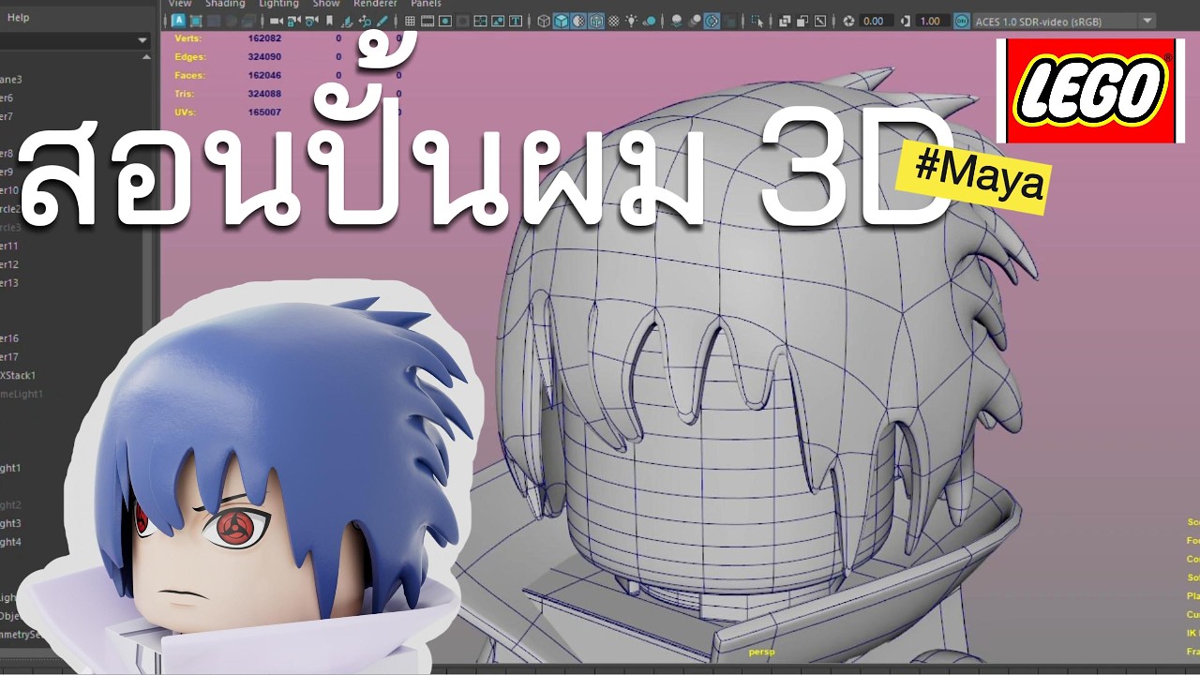
Task: Click the image plane icon
Action: pos(347,21)
